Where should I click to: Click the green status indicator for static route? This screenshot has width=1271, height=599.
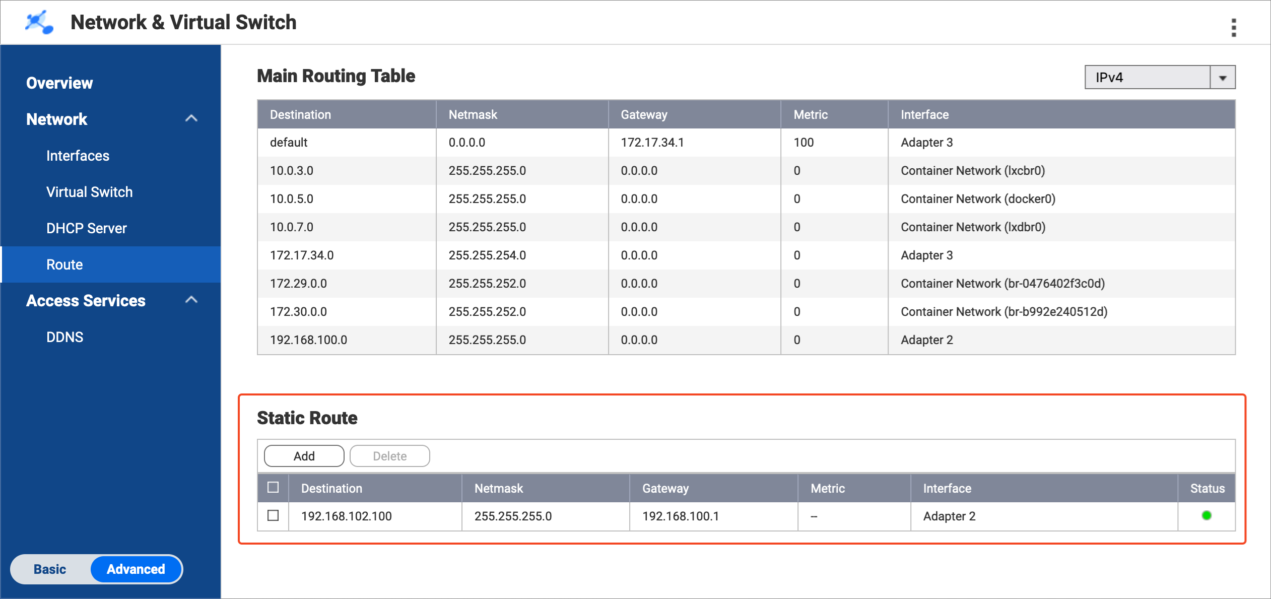[1206, 515]
